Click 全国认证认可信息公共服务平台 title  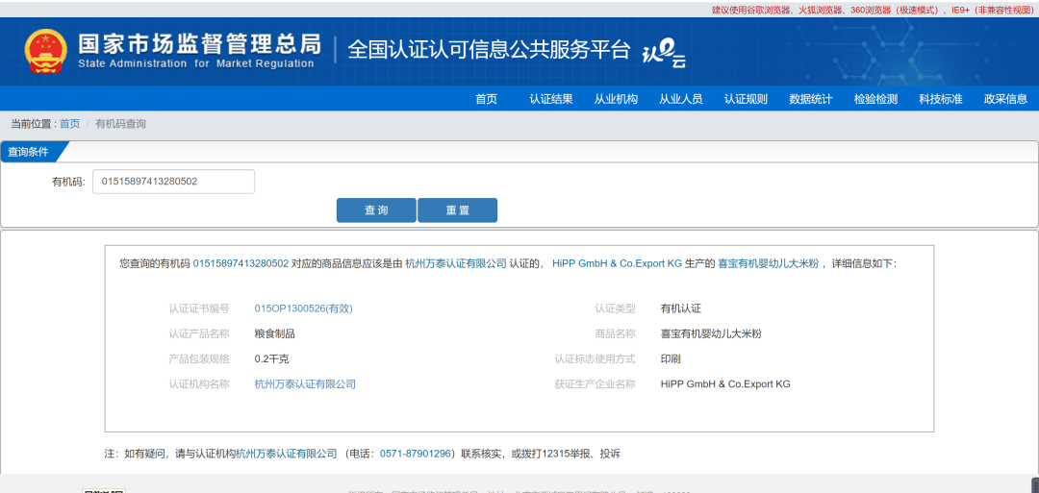(x=489, y=50)
